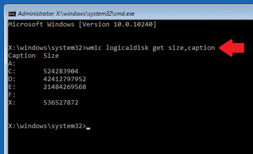
Task: Click the size value 21484269568
Action: tap(65, 87)
